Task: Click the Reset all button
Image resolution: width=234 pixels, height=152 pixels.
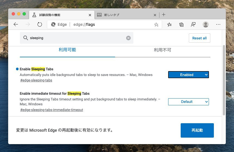Action: (199, 38)
